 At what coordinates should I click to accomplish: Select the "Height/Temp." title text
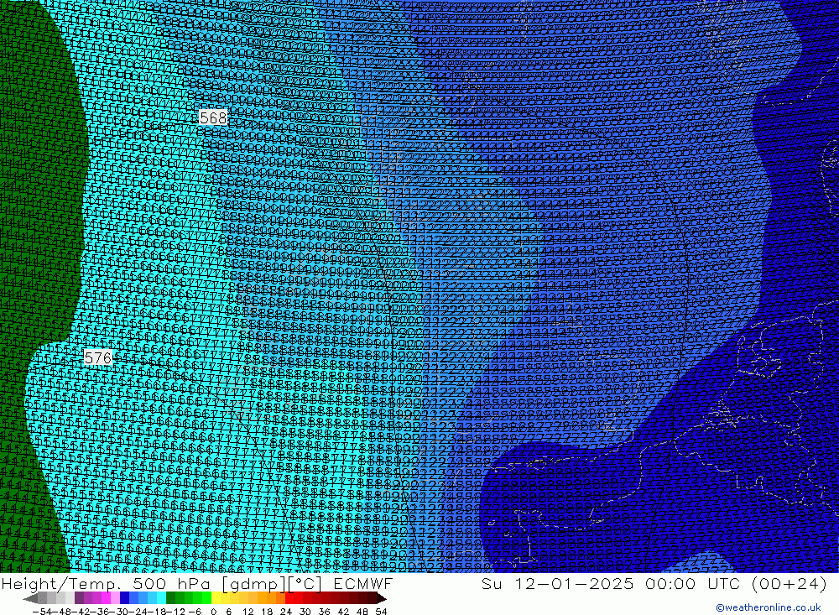click(62, 583)
